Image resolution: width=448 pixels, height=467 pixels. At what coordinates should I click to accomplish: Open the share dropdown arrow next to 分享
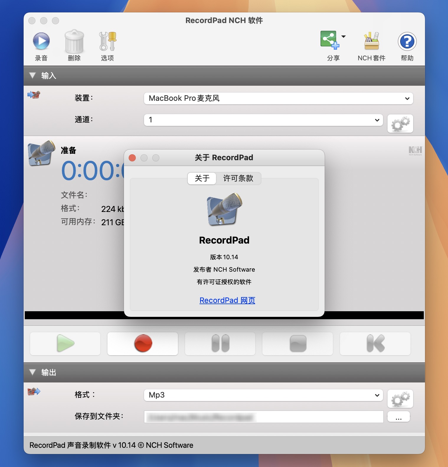coord(344,37)
